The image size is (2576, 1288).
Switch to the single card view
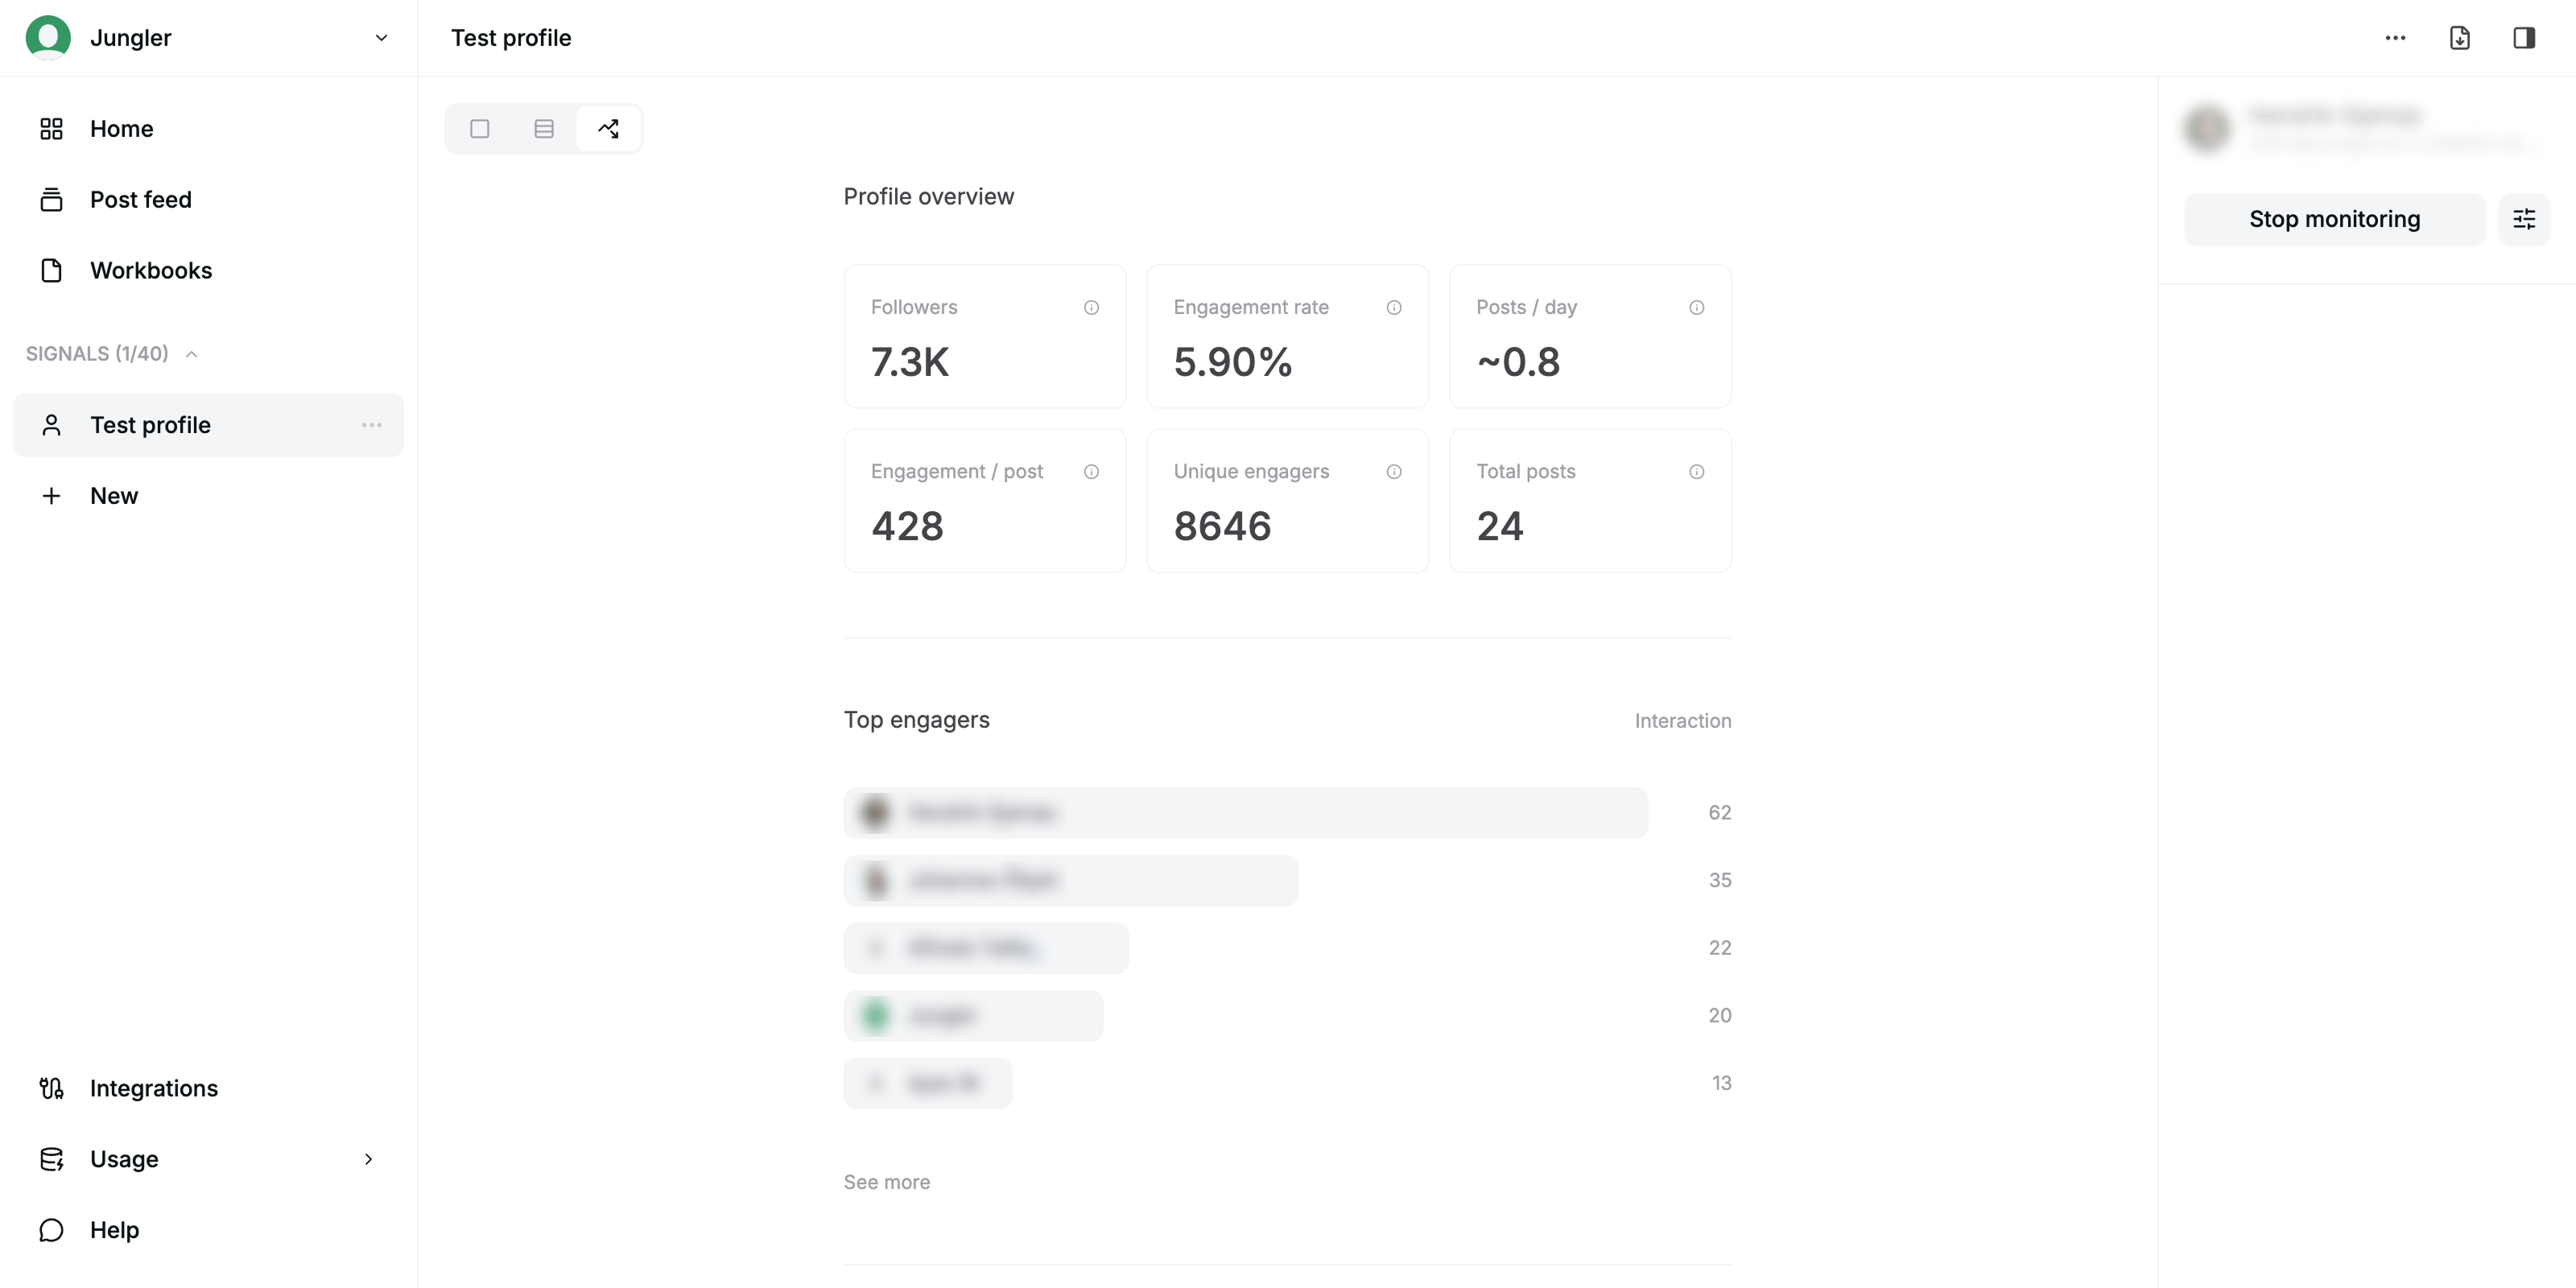(480, 129)
